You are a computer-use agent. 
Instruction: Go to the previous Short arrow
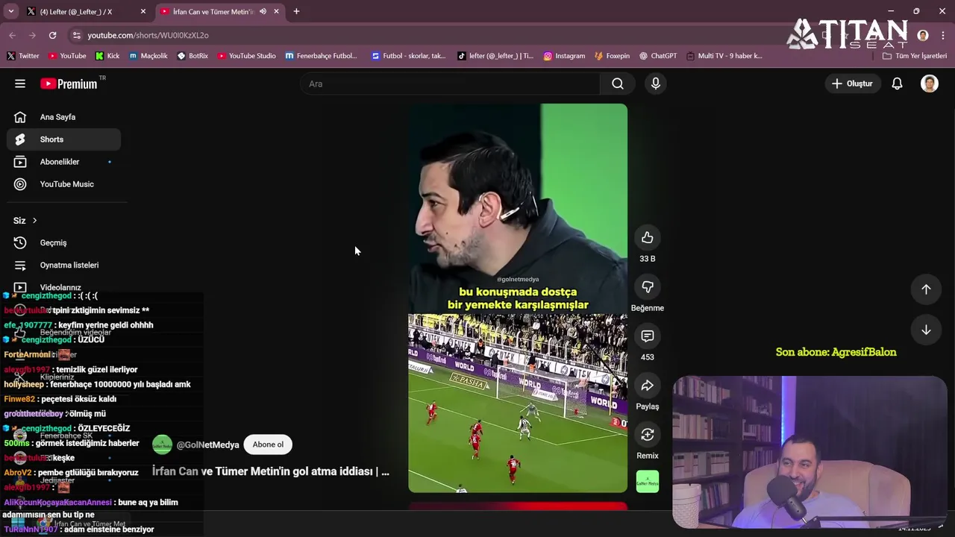pos(926,289)
